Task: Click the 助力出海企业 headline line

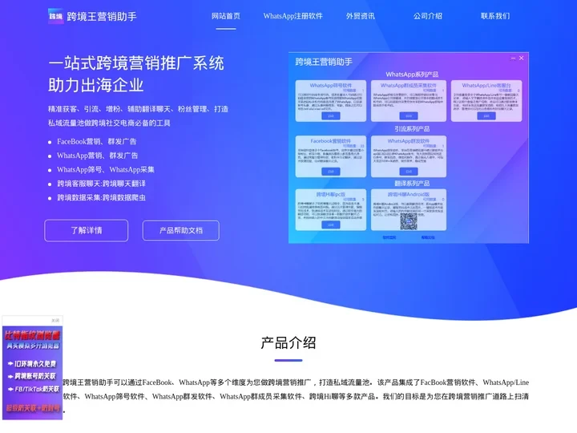Action: point(95,85)
